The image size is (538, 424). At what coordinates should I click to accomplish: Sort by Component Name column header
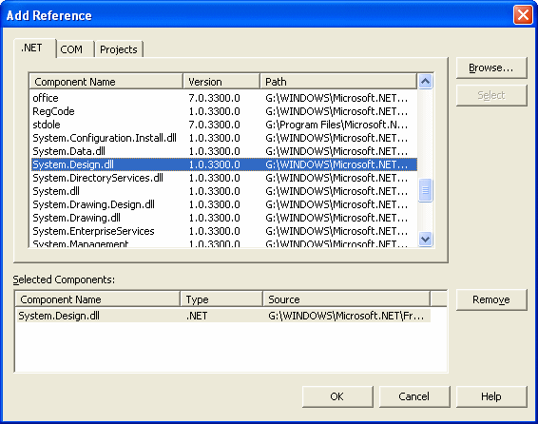(106, 82)
